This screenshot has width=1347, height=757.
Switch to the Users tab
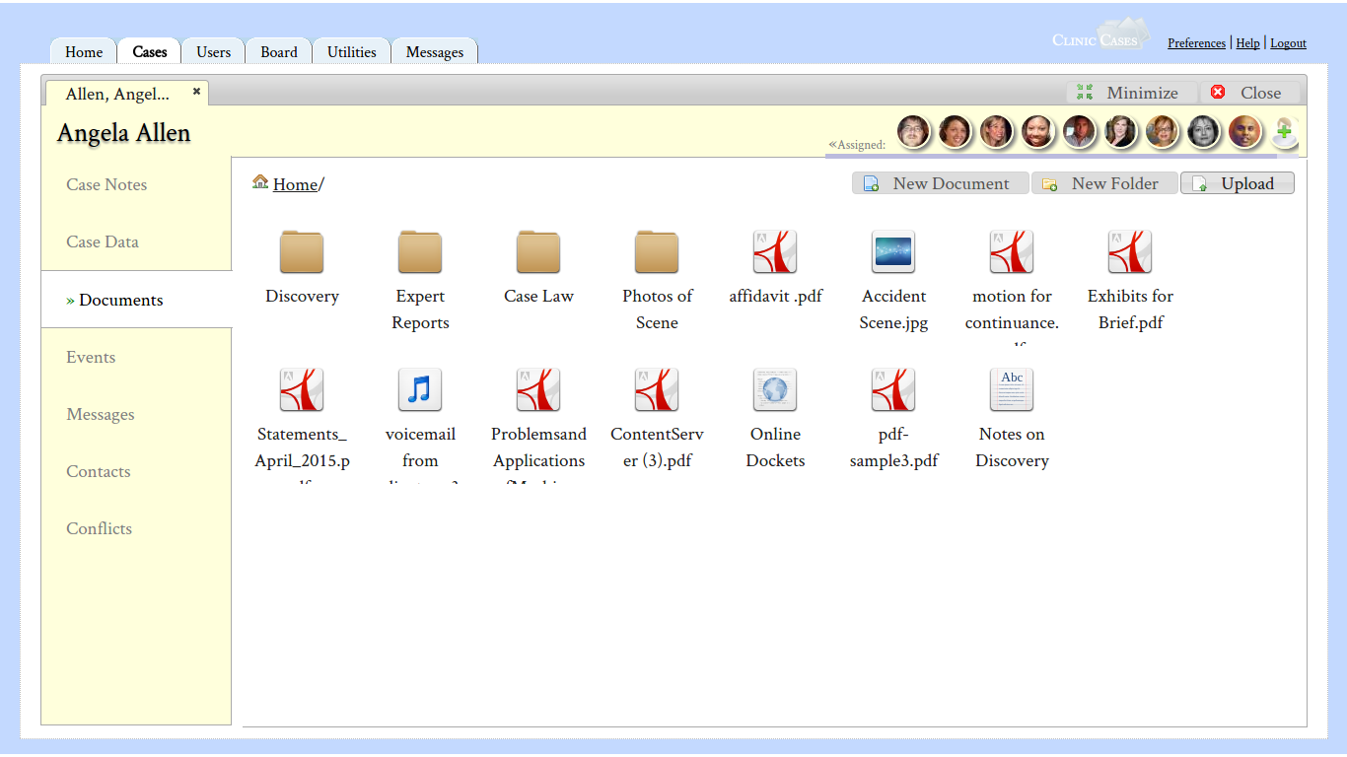pos(213,52)
